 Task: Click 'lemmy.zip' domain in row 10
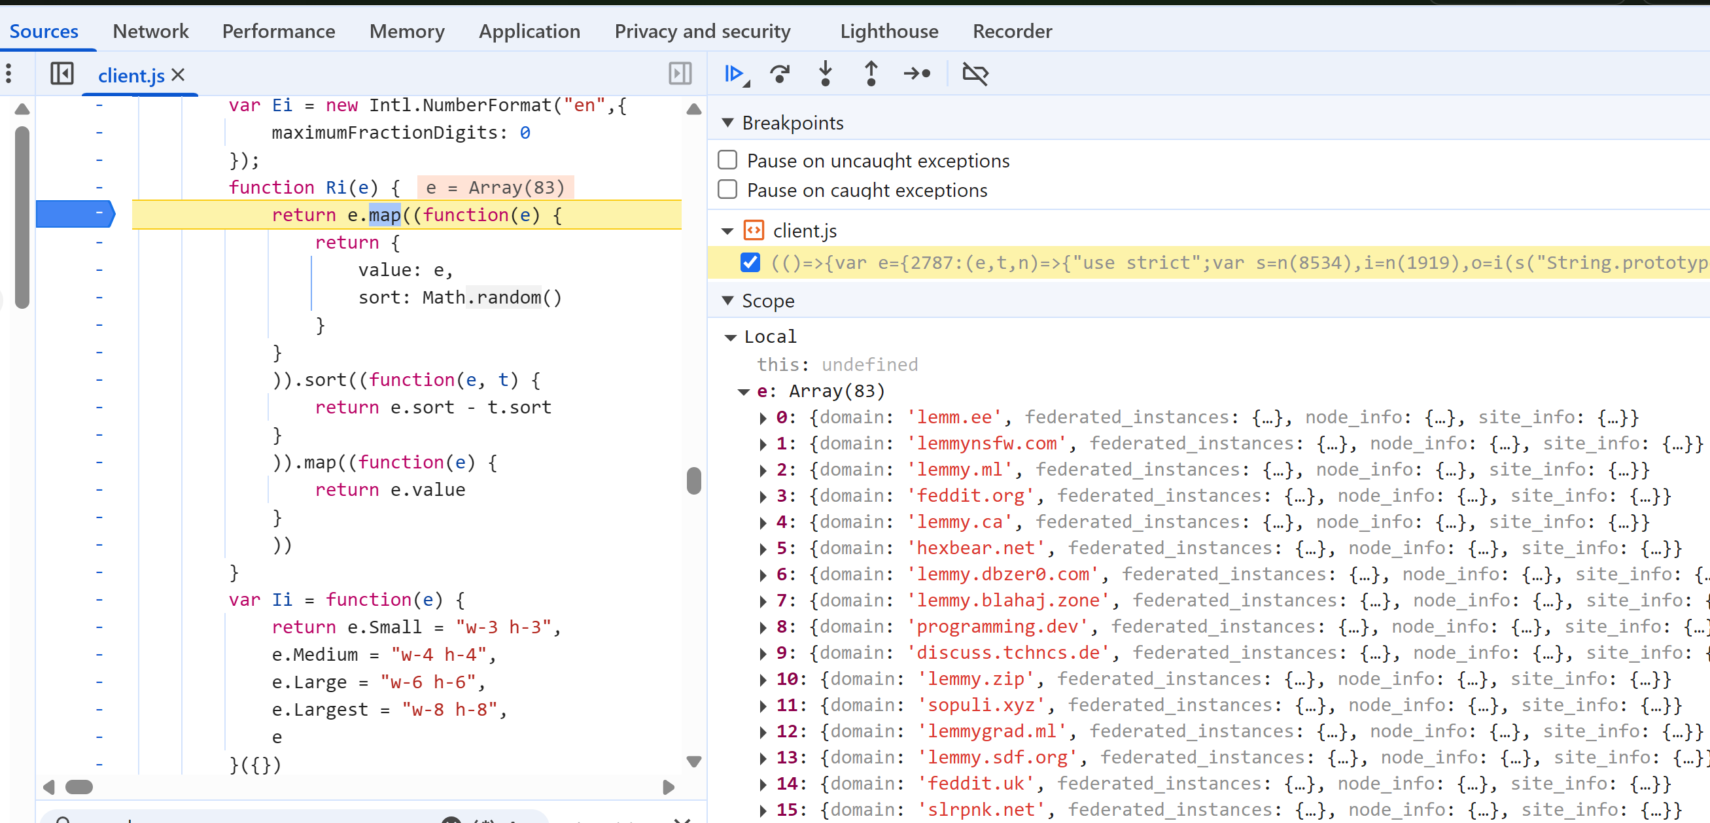pos(975,678)
